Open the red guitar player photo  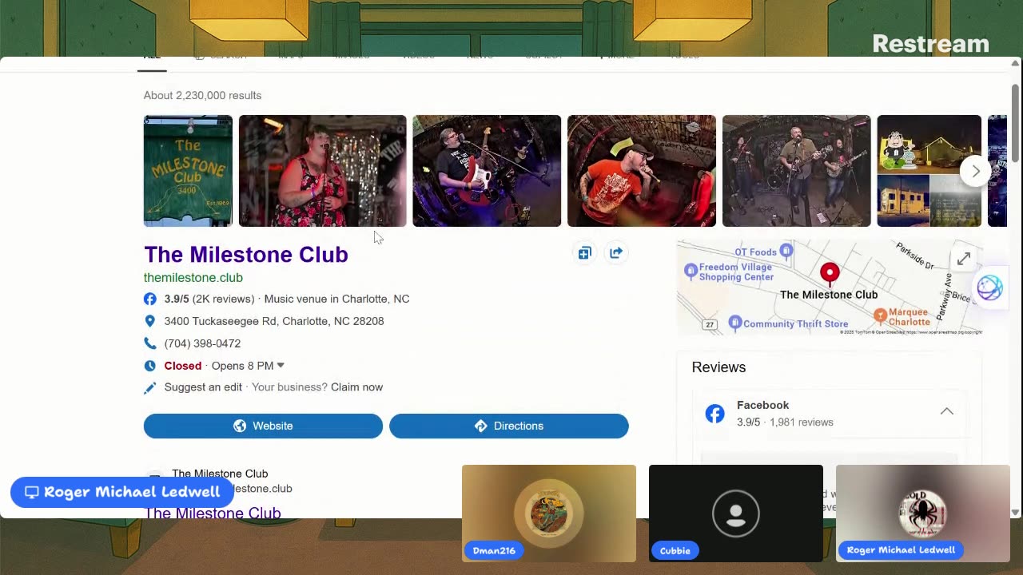coord(487,171)
